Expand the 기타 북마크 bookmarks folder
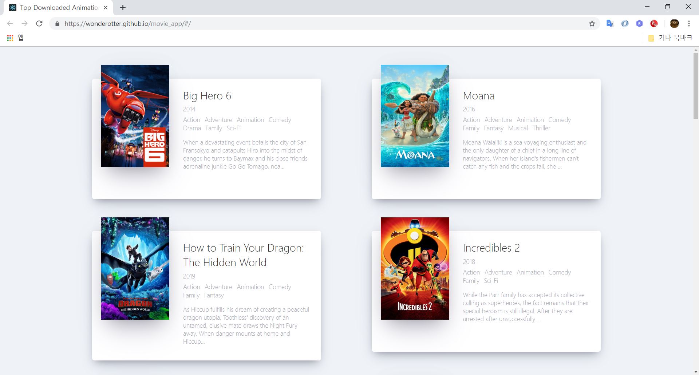The image size is (699, 375). point(671,37)
